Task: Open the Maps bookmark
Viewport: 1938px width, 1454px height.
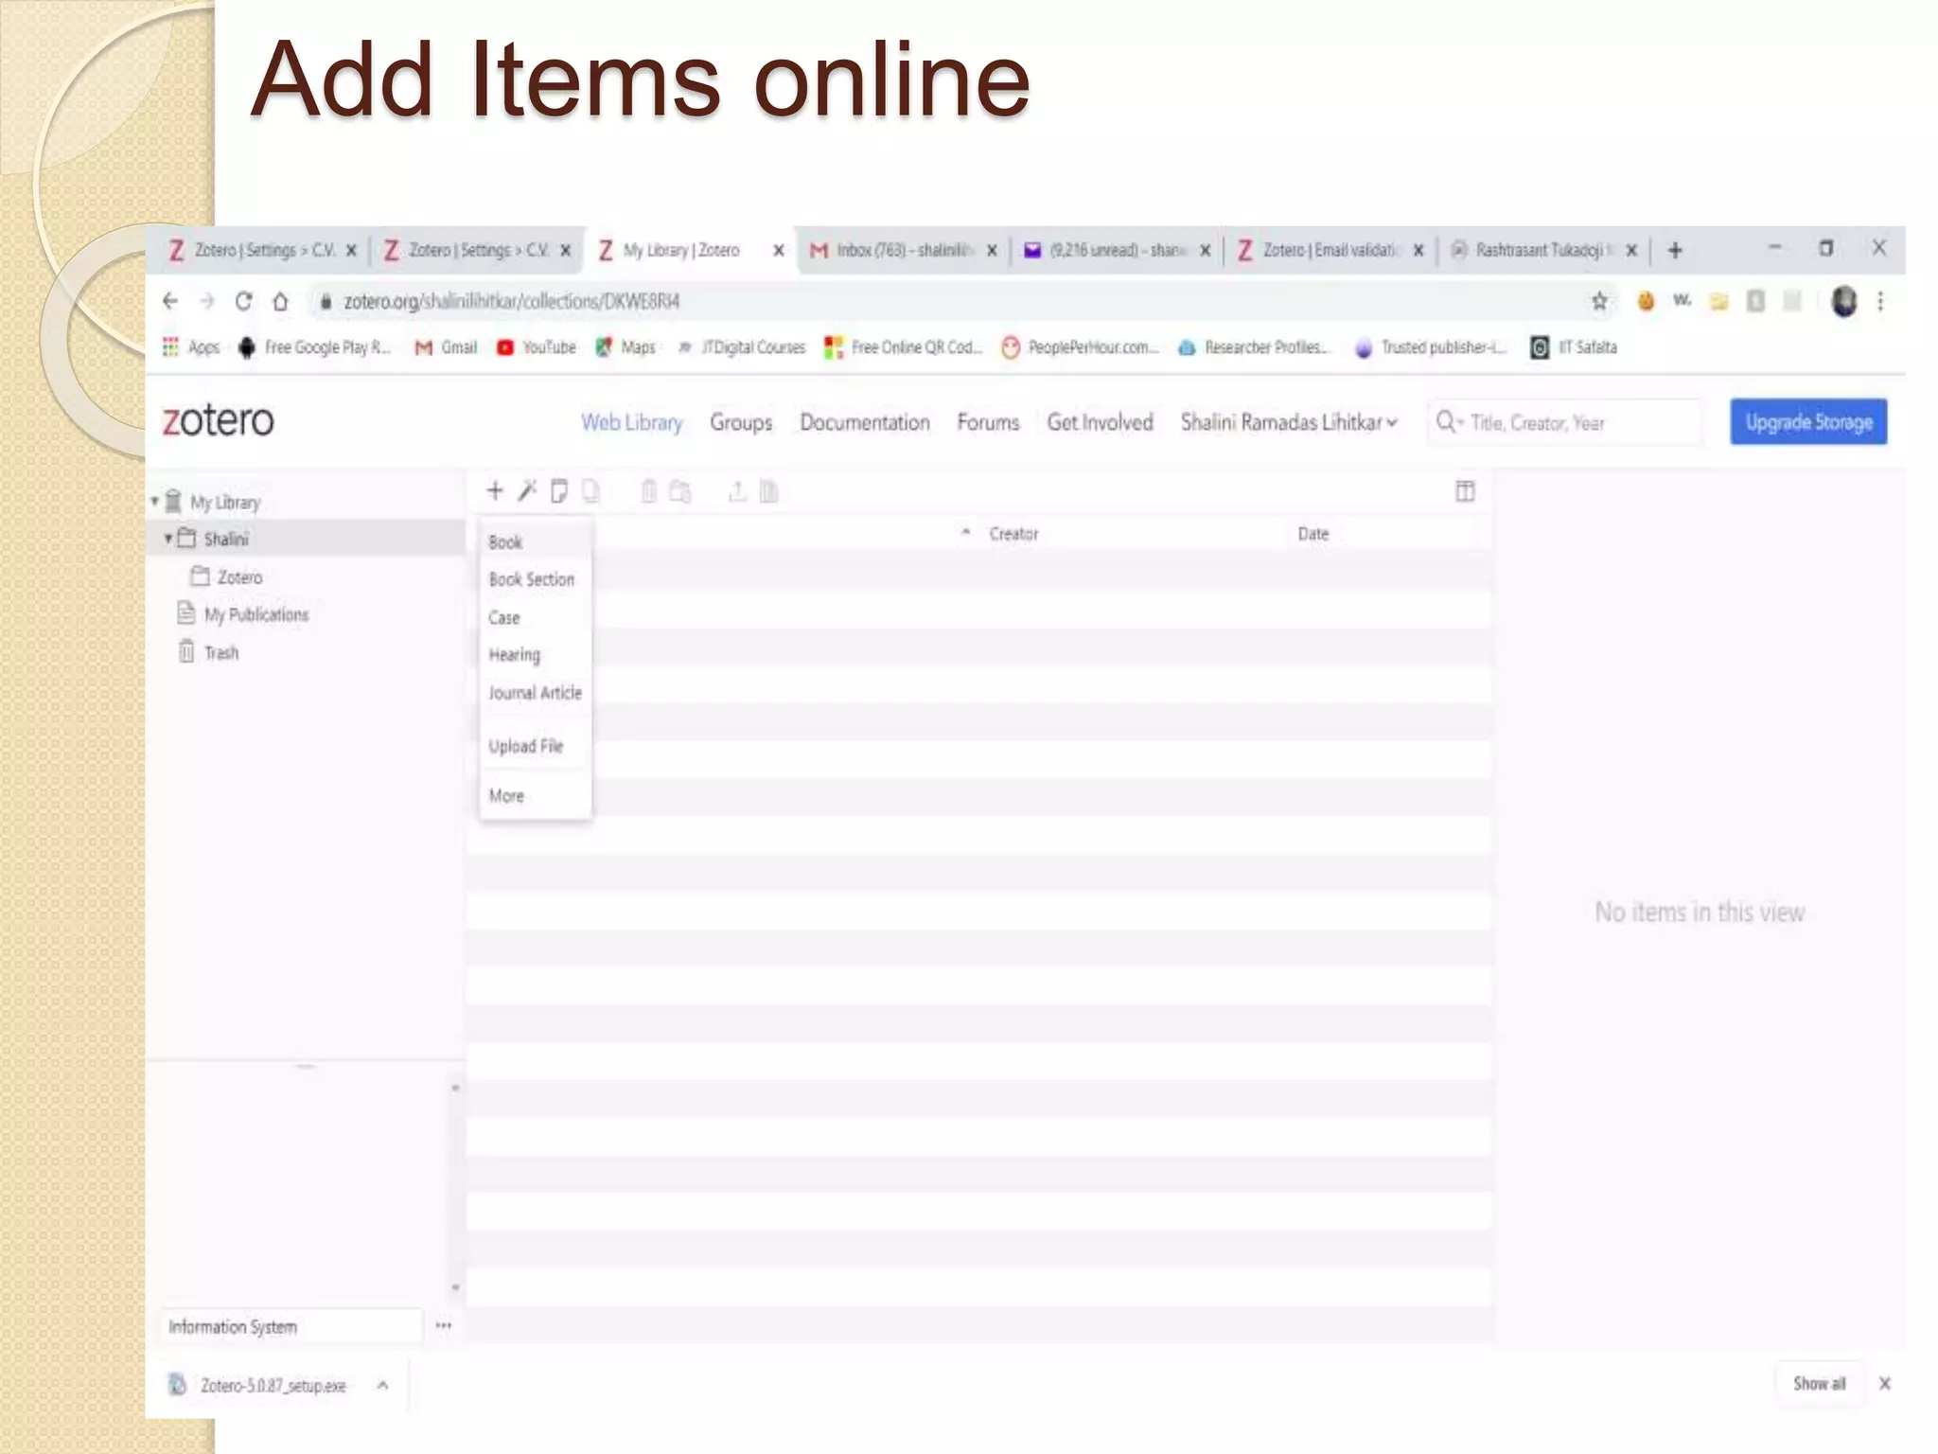Action: click(625, 347)
